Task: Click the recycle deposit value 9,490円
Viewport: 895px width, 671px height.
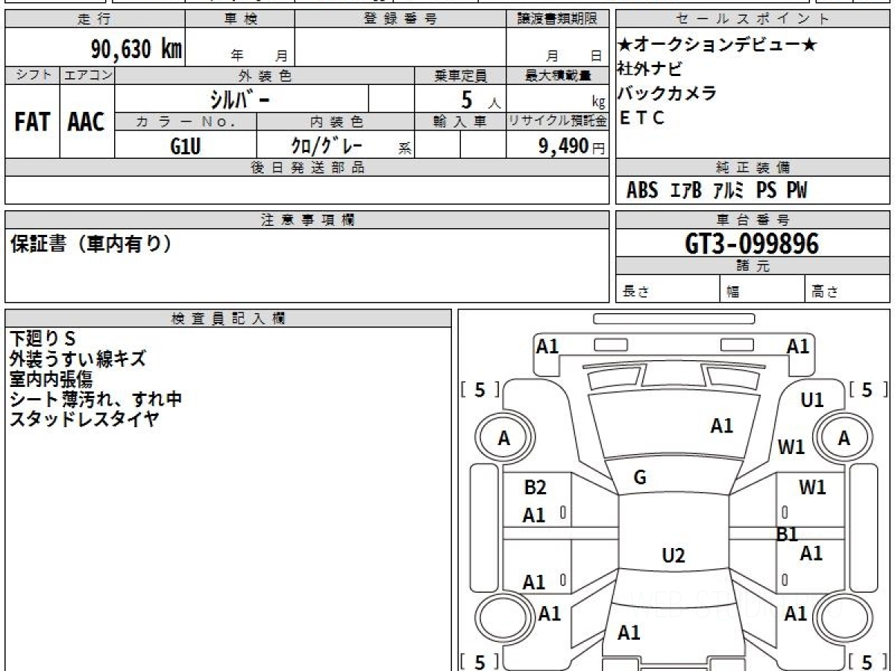Action: [x=571, y=146]
